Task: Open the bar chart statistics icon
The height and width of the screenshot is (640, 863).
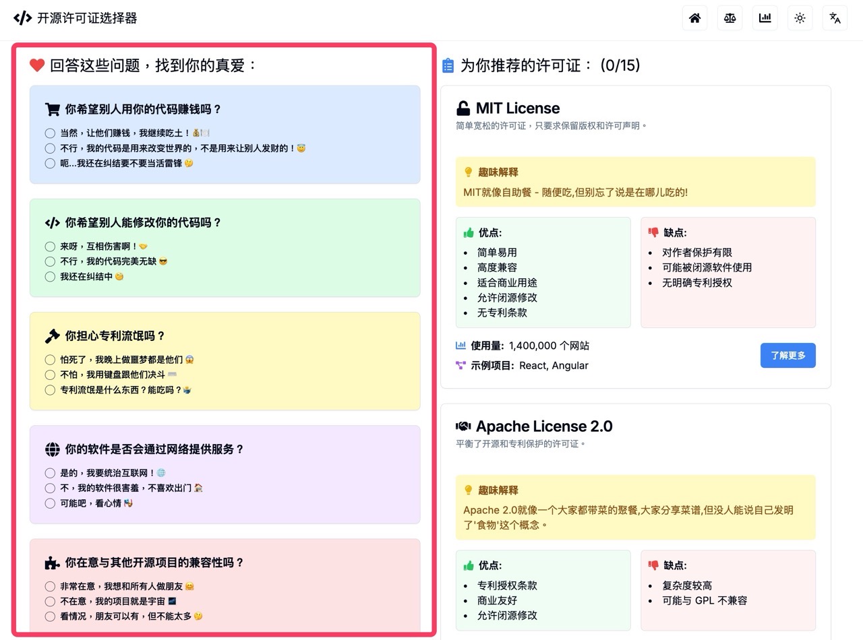Action: 765,18
